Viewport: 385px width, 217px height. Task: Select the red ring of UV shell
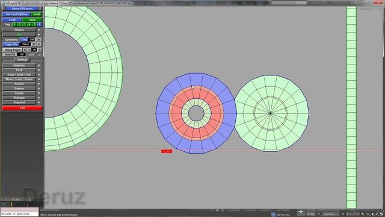coord(176,114)
